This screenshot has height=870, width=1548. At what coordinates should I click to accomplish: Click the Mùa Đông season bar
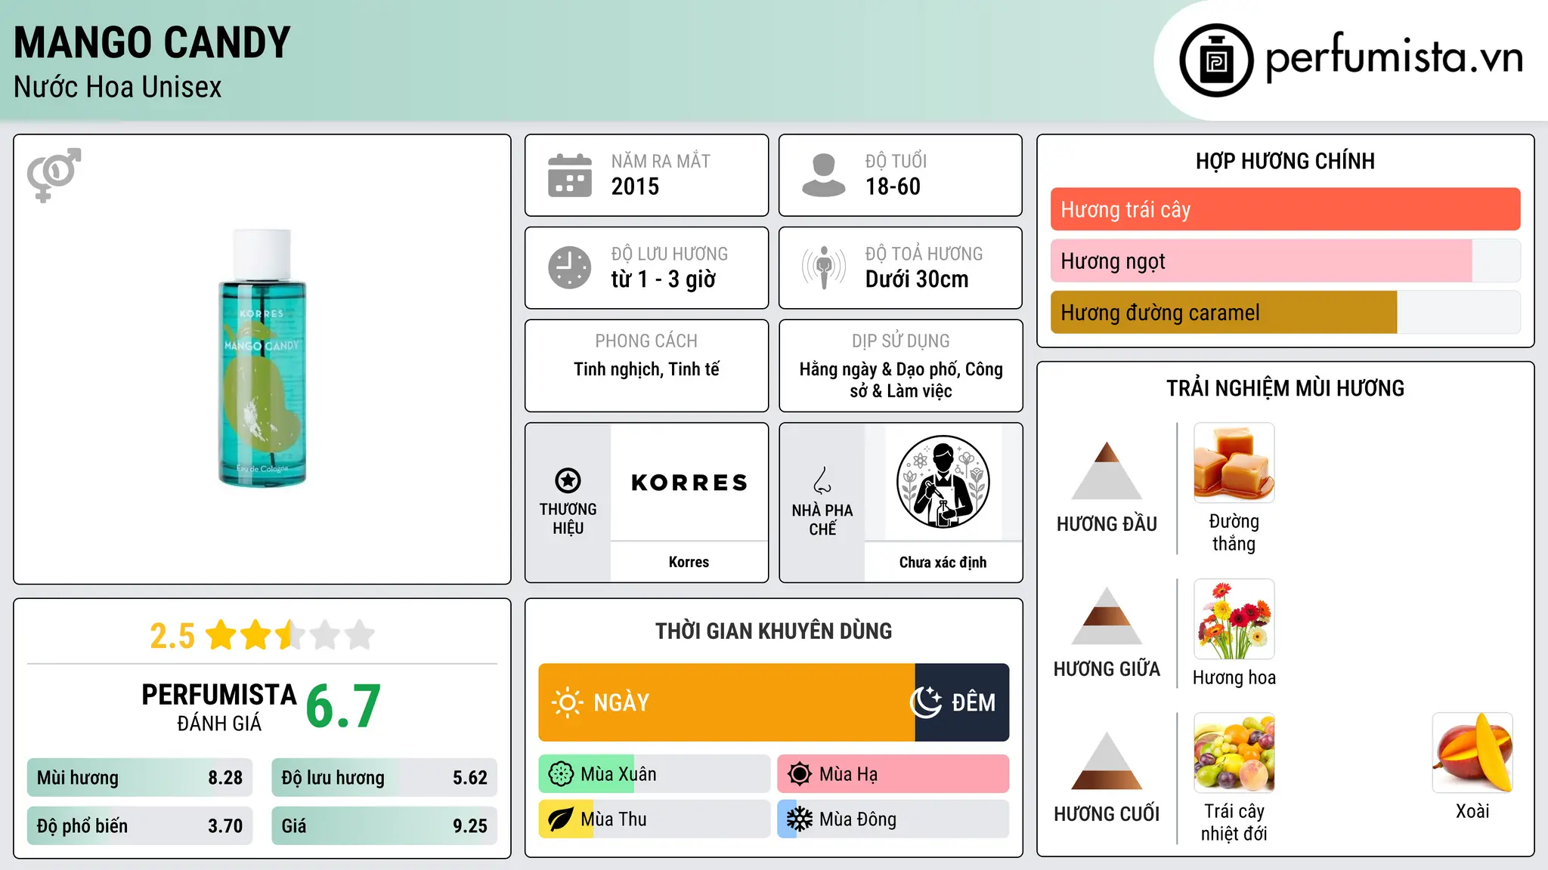(x=893, y=819)
